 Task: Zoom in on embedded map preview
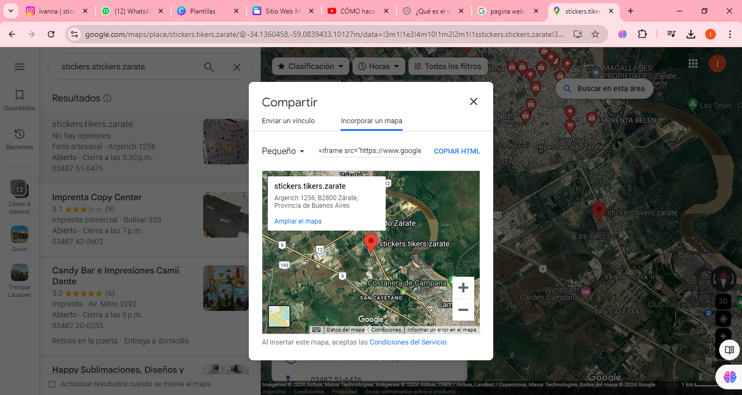463,288
